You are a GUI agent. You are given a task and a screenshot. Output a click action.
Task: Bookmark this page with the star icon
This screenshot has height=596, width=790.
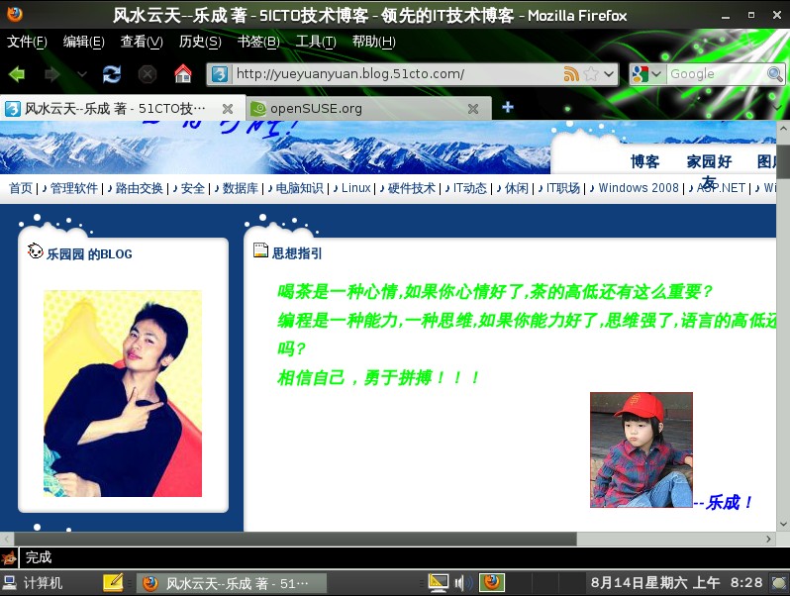click(591, 74)
